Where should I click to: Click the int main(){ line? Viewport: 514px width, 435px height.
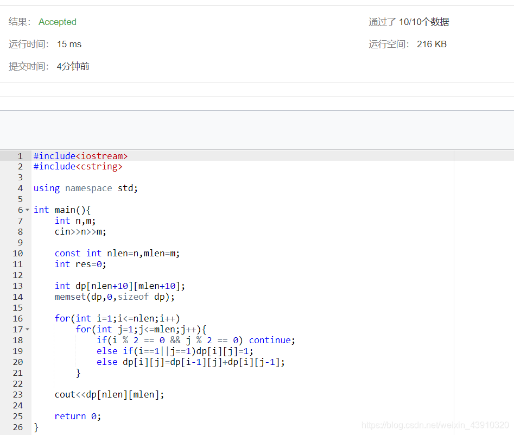(x=62, y=210)
